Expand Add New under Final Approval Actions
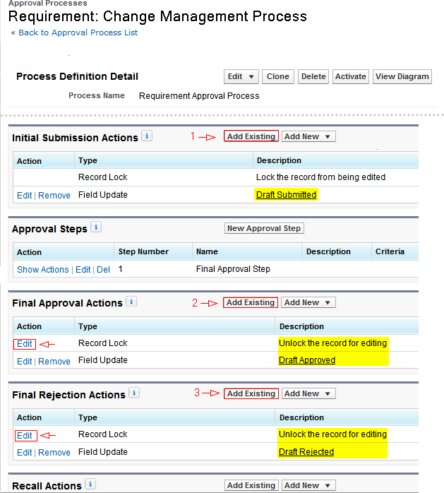Screen dimensions: 444x493 (308, 302)
